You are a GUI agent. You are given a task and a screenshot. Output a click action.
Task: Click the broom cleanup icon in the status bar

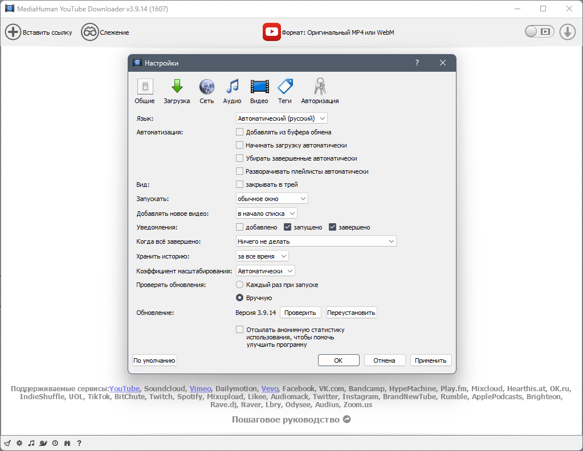(x=7, y=443)
